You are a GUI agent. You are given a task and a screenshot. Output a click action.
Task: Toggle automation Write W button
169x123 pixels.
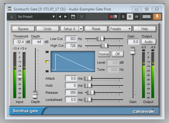click(137, 17)
